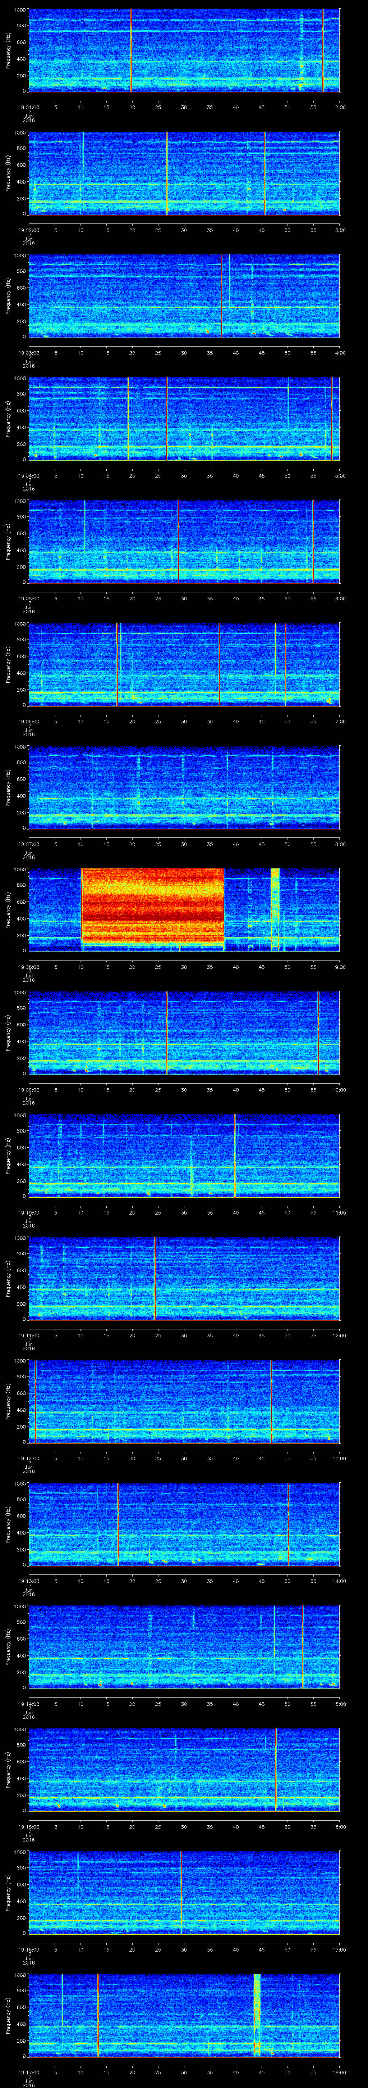The width and height of the screenshot is (368, 2088).
Task: Click the 19:01:00 start time label
Action: 28,106
